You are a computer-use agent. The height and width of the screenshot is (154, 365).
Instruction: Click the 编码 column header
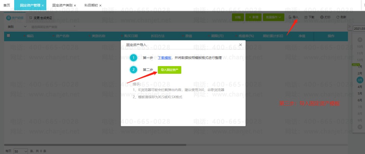(30, 36)
